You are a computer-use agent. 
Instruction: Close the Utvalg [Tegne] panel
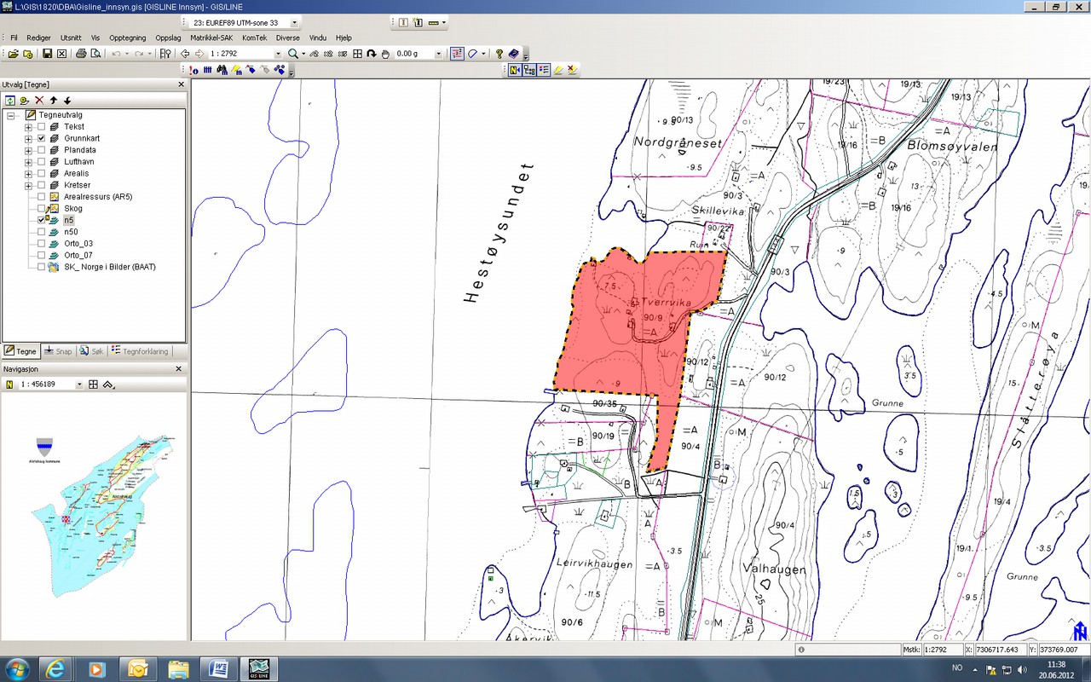tap(181, 84)
